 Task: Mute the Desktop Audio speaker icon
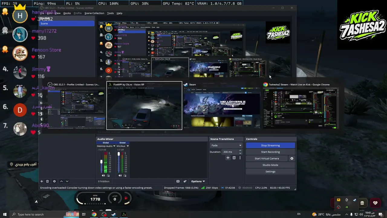103,176
